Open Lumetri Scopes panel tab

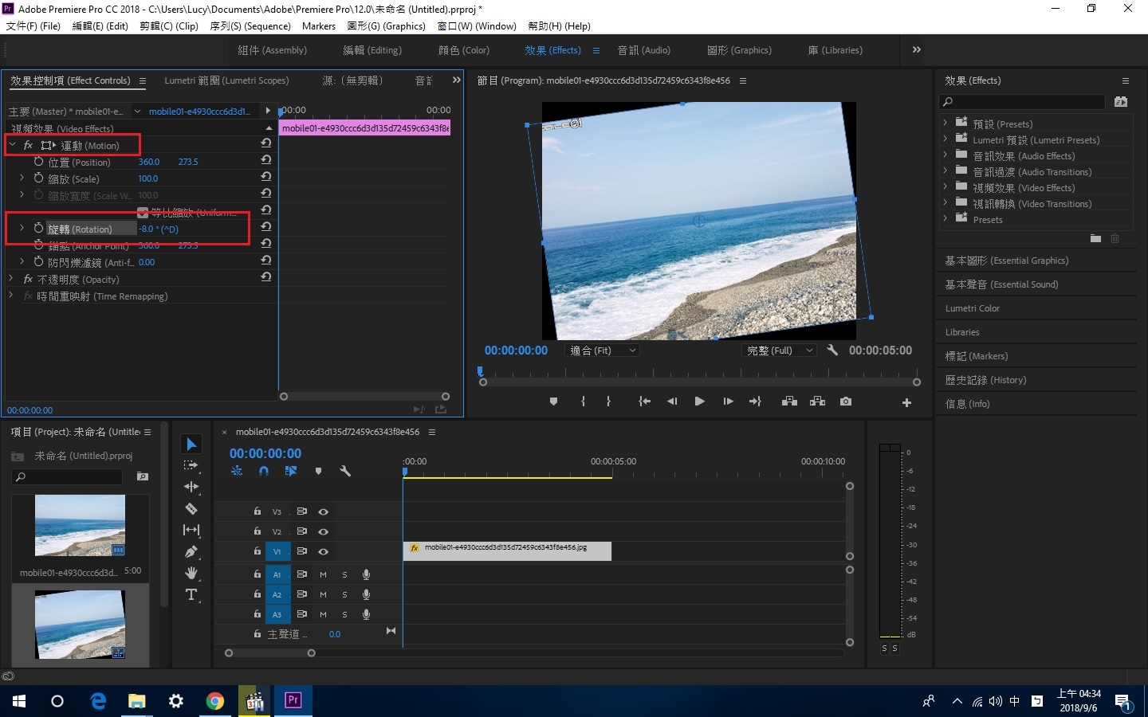tap(226, 80)
